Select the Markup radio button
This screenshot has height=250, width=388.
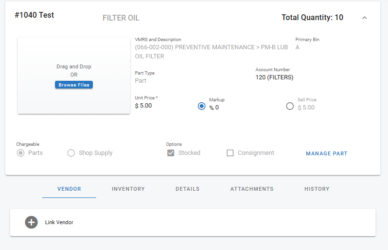point(201,106)
